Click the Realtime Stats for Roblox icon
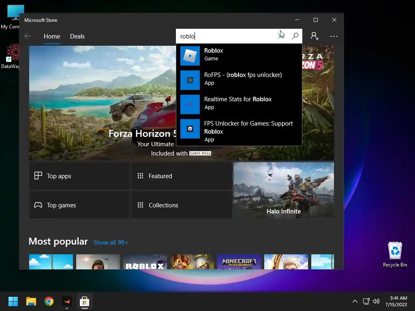415x311 pixels. 190,104
